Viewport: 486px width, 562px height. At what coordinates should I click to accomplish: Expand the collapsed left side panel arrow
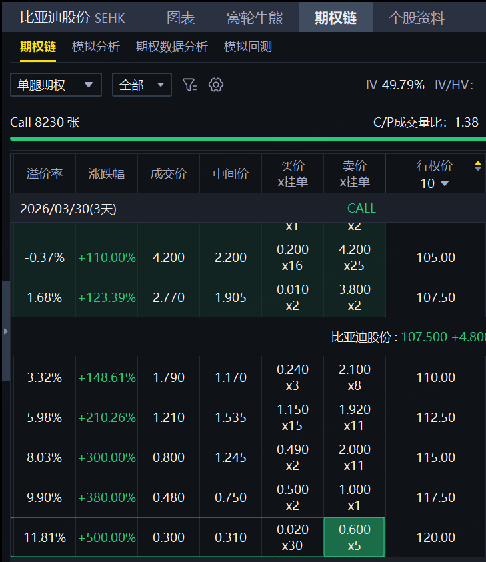(x=6, y=331)
